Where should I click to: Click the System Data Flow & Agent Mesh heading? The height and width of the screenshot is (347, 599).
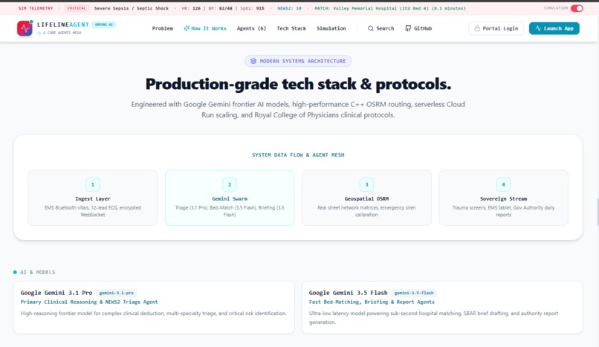click(x=298, y=155)
